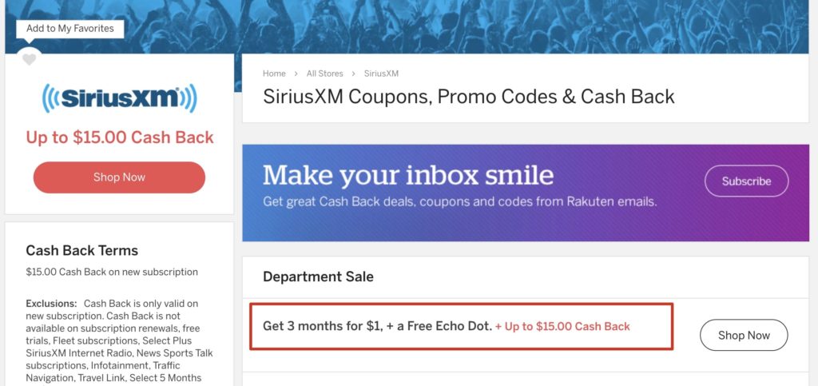
Task: Click the SiriusXM Coupons, Promo Codes page title
Action: click(x=468, y=97)
